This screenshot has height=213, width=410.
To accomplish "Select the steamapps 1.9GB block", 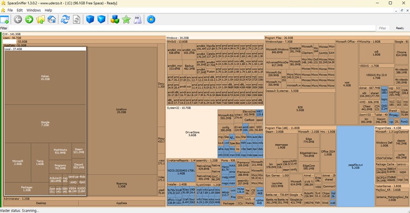I will click(x=282, y=146).
